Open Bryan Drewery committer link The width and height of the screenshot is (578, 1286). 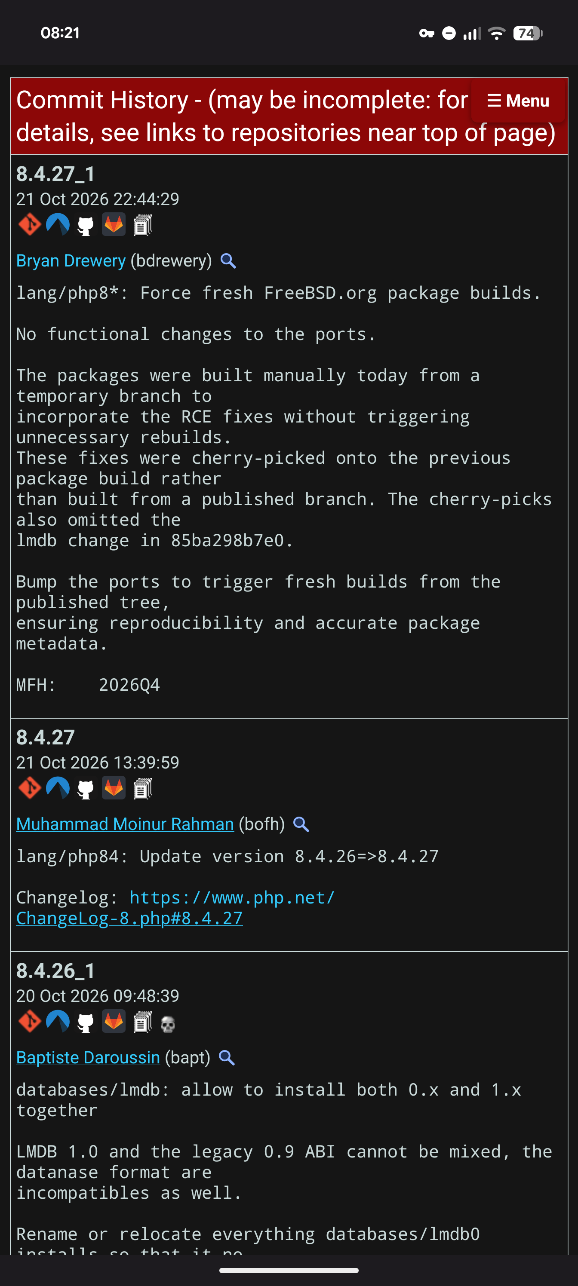tap(71, 260)
